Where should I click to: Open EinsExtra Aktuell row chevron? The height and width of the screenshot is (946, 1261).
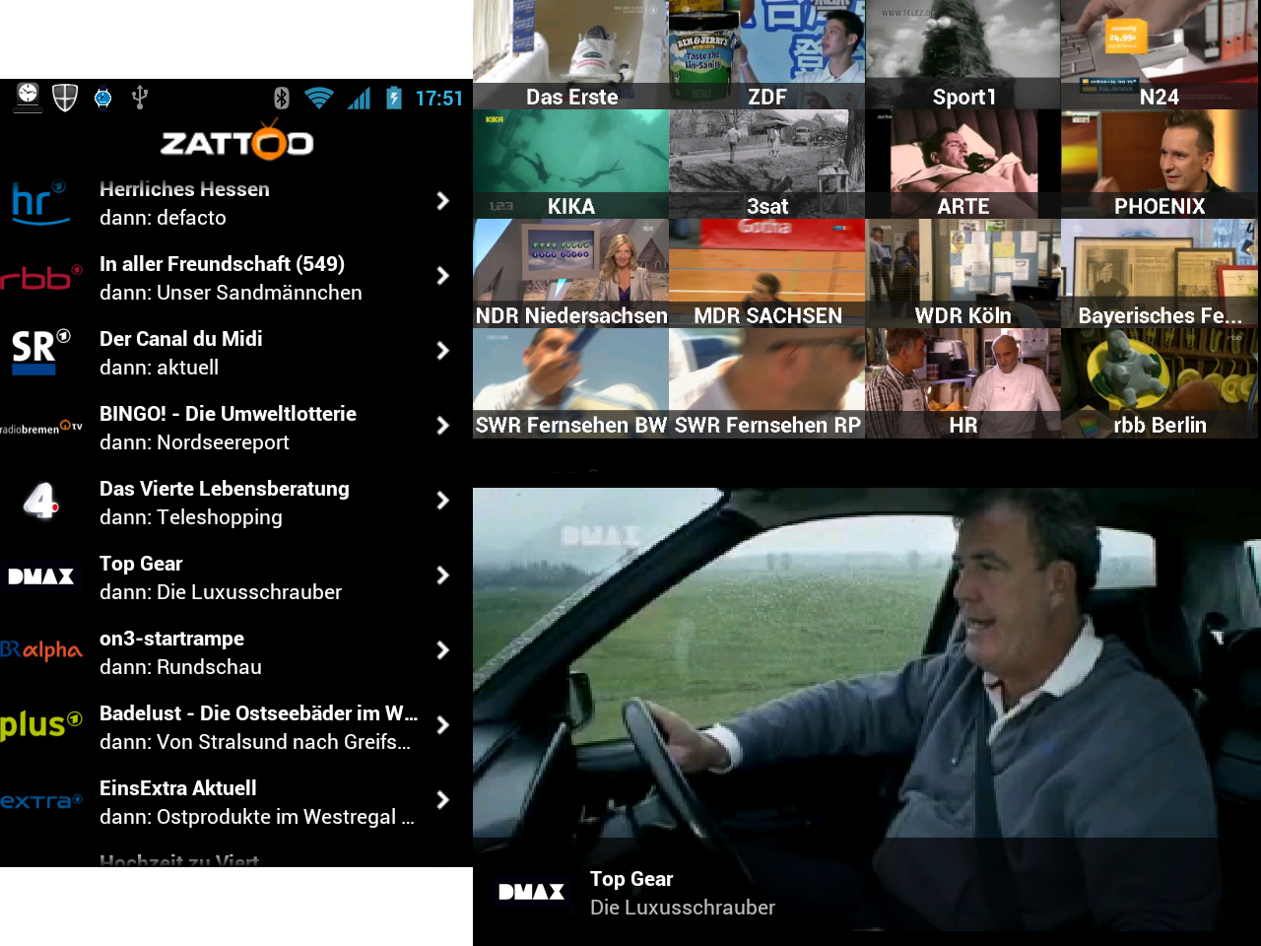click(x=442, y=800)
